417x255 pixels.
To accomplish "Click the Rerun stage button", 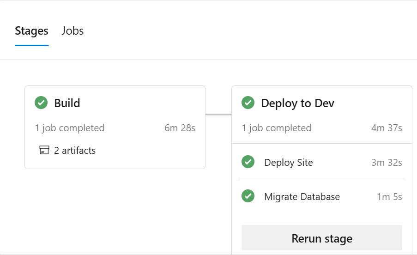I will point(322,238).
